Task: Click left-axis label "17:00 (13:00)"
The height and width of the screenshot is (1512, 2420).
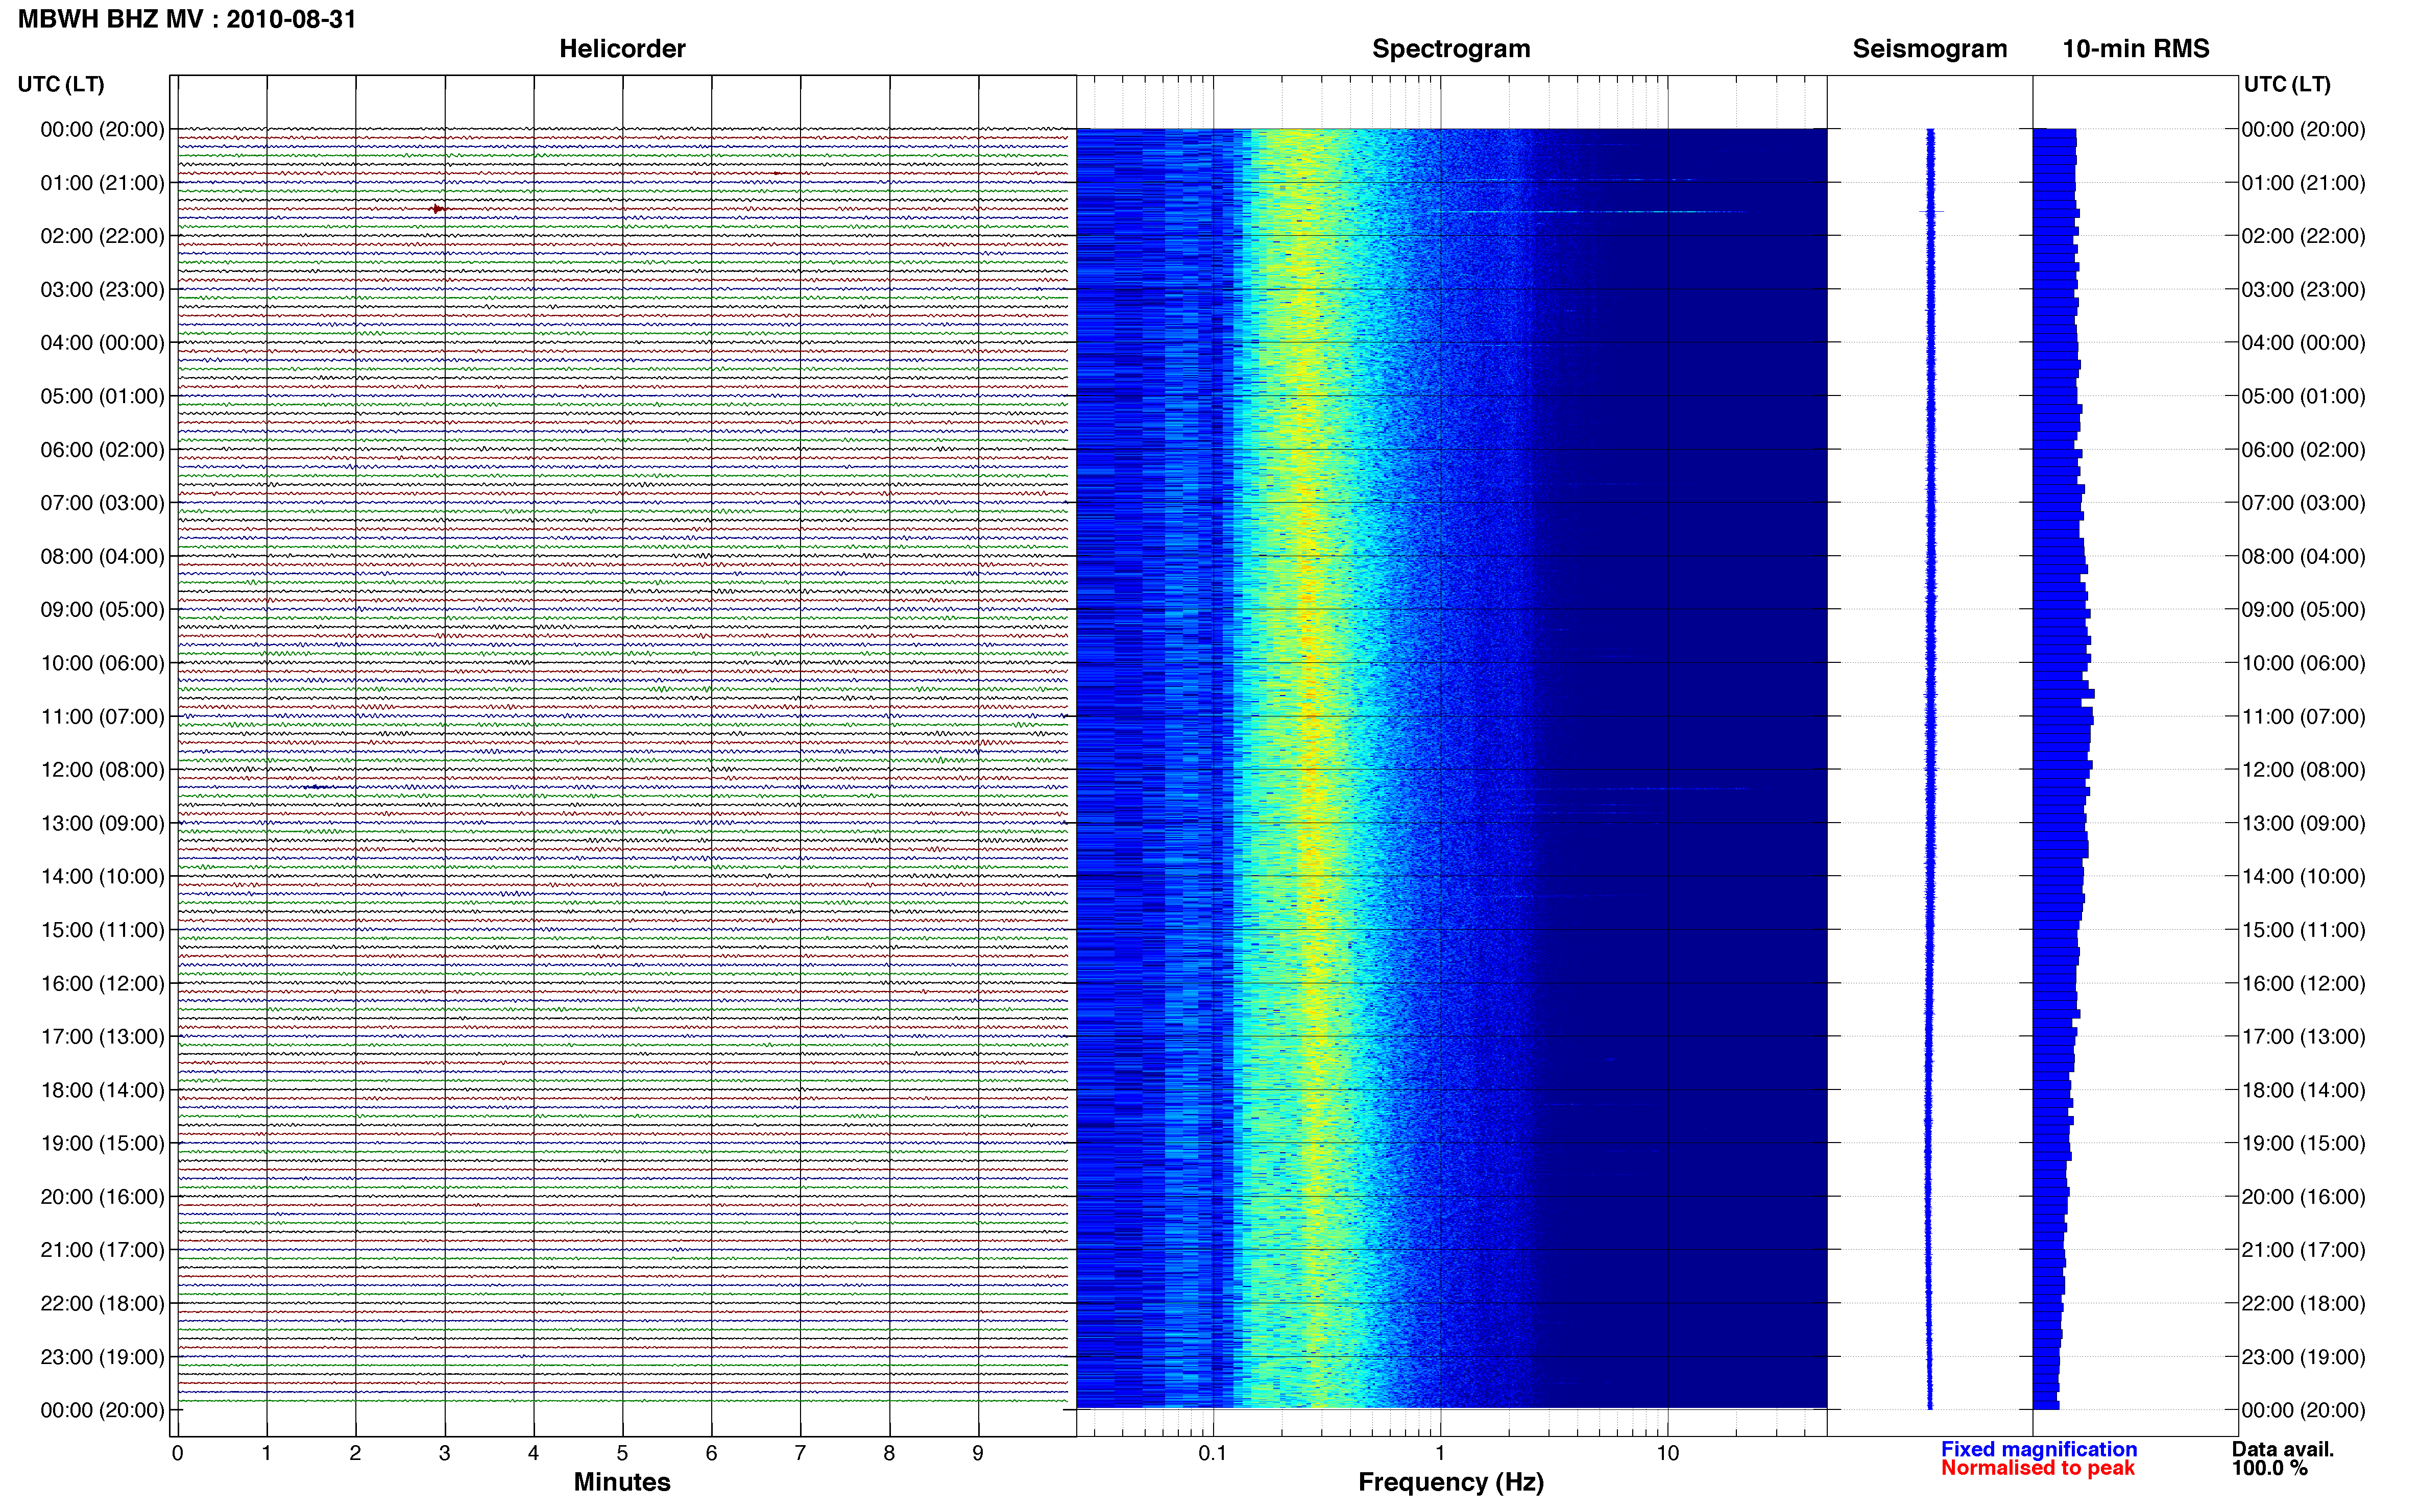Action: tap(102, 1037)
